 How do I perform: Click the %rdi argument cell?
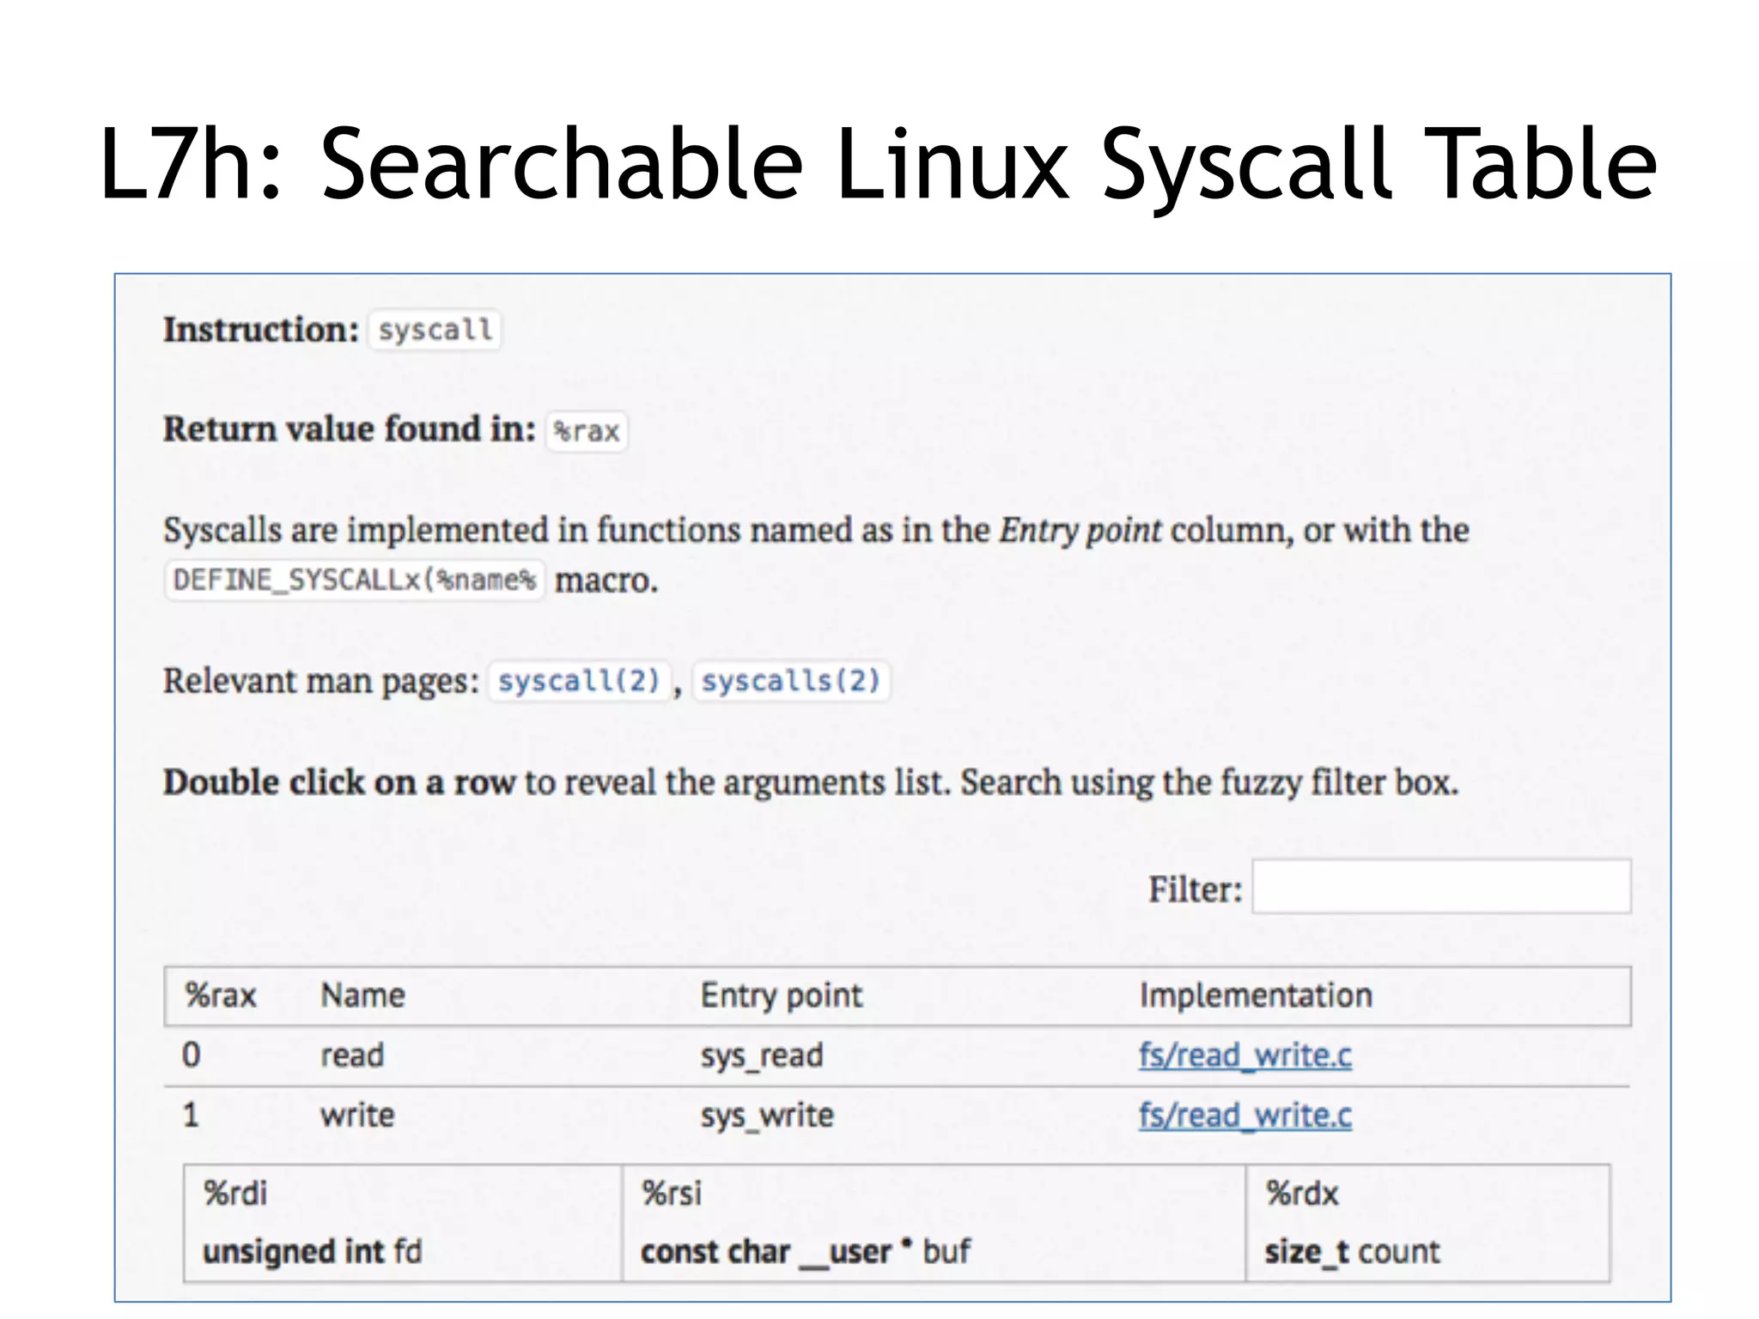[x=402, y=1222]
